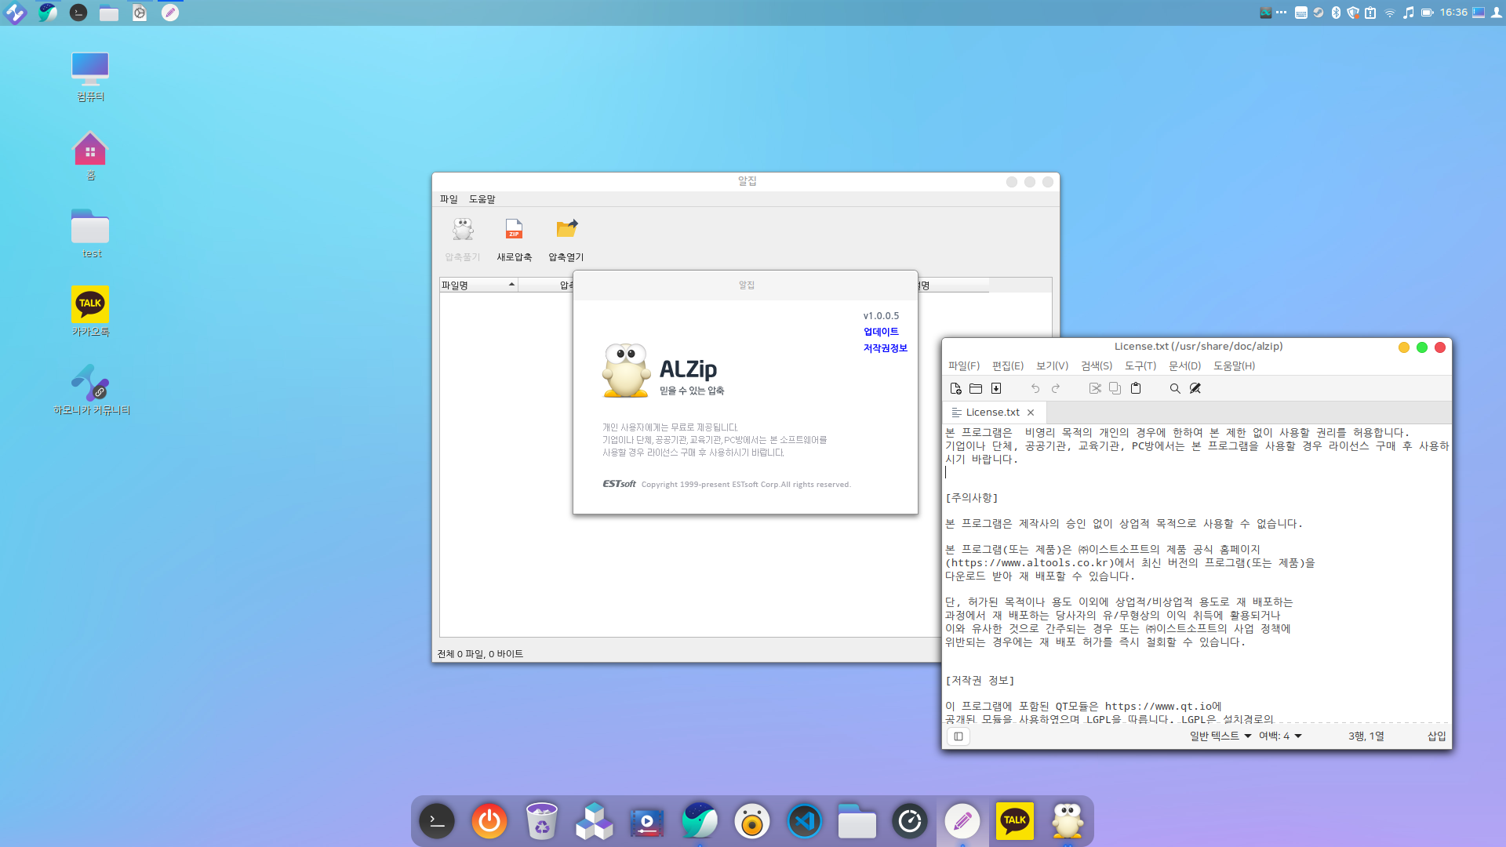The image size is (1506, 847).
Task: Open search with the magnifier icon
Action: [1175, 388]
